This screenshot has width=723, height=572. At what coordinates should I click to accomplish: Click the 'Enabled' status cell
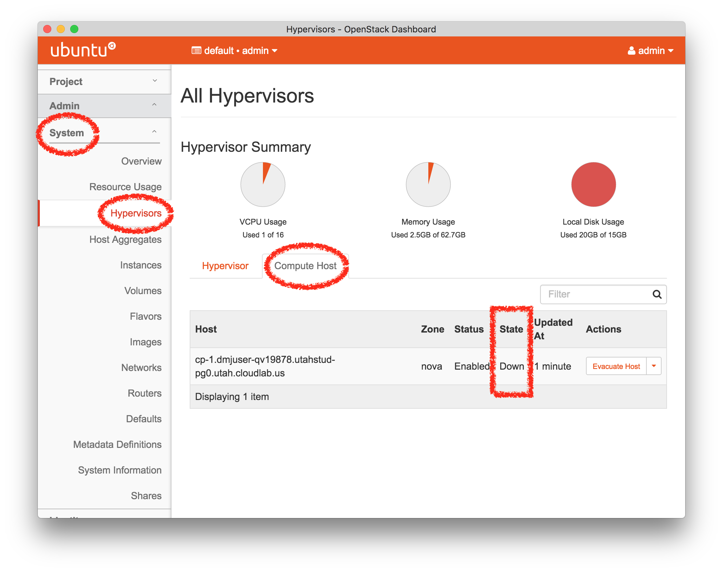472,366
